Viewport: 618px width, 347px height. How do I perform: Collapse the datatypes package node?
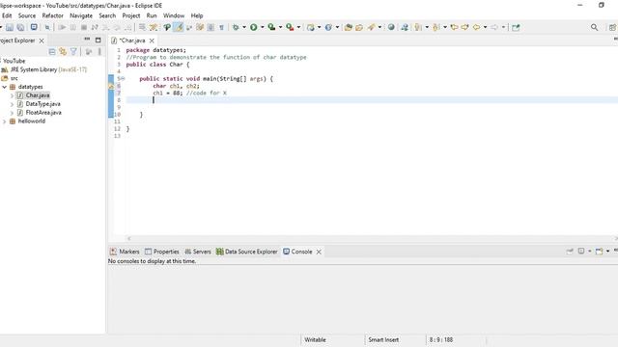[4, 87]
